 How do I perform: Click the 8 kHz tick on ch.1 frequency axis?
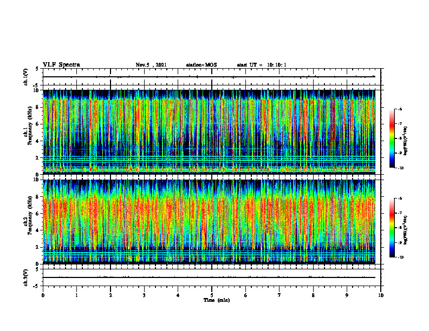[38, 107]
